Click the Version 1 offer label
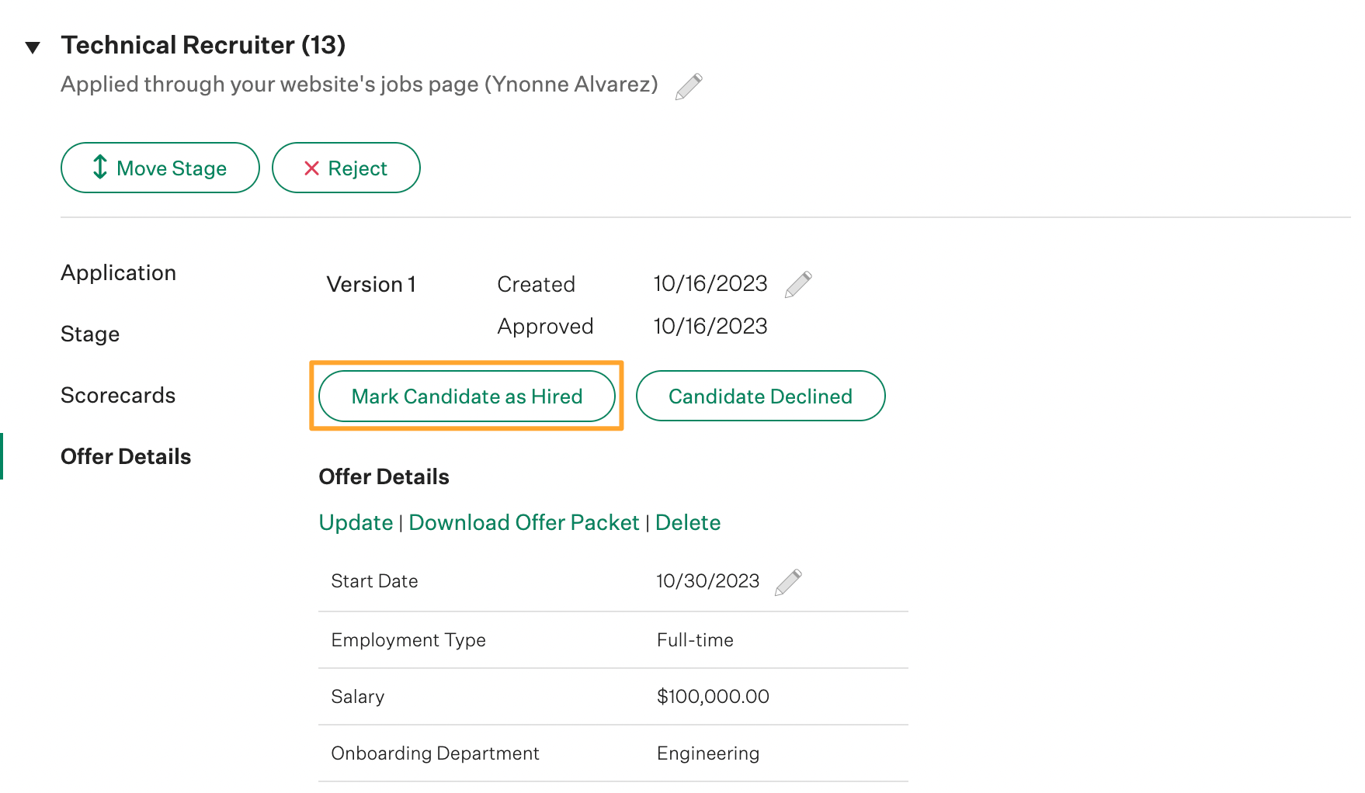Viewport: 1365px width, 793px height. 371,285
